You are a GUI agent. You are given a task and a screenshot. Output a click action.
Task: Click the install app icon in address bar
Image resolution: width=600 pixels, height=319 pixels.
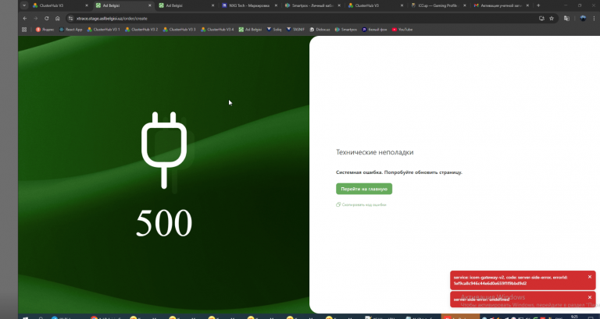pos(541,19)
